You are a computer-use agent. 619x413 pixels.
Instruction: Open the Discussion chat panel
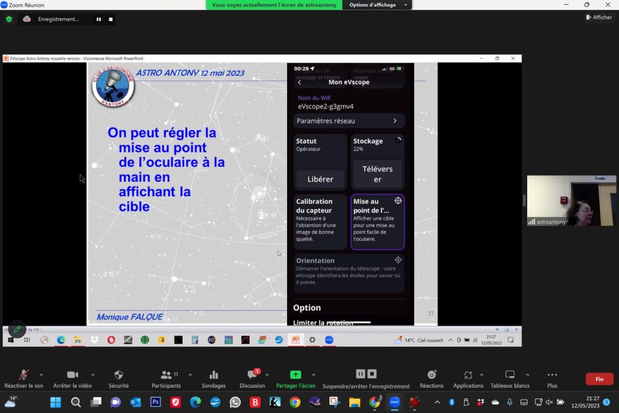pos(252,379)
